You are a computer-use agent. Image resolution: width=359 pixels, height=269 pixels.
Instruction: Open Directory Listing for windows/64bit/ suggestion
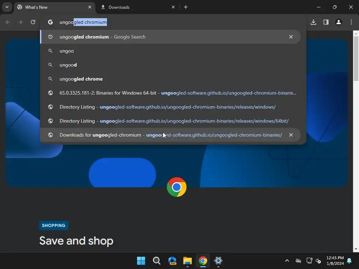coord(170,121)
